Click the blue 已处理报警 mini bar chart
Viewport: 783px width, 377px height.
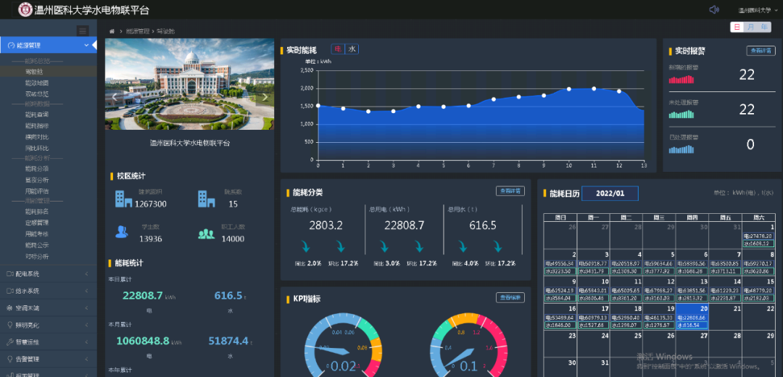pyautogui.click(x=681, y=149)
